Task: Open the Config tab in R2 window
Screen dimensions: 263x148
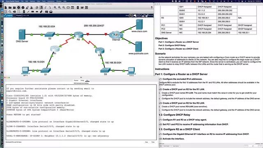Action: [82, 81]
